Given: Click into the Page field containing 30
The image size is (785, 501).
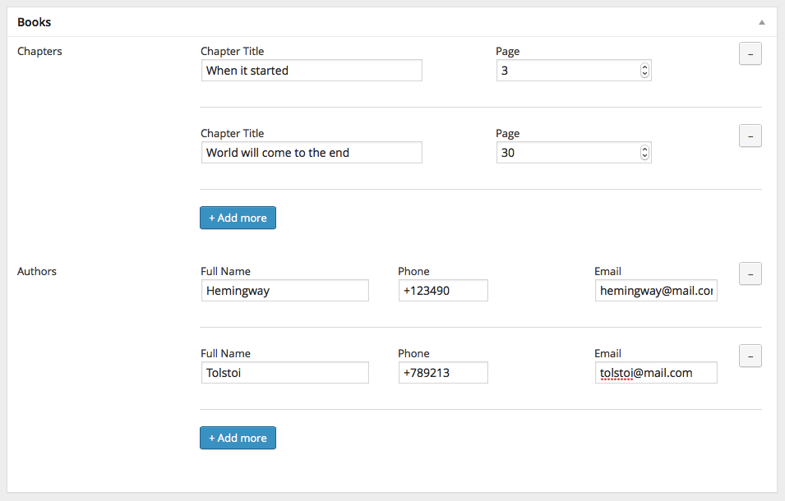Looking at the screenshot, I should click(x=567, y=153).
